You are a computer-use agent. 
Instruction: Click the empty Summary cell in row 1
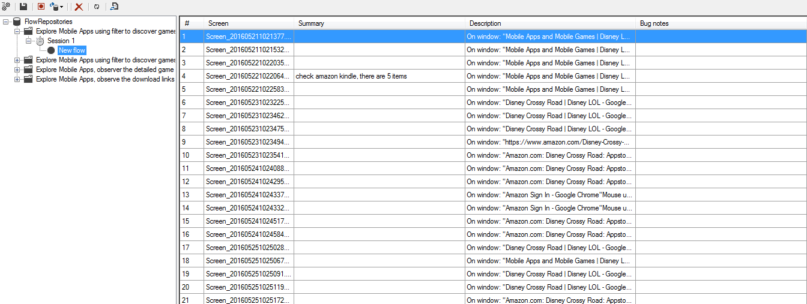pos(379,37)
